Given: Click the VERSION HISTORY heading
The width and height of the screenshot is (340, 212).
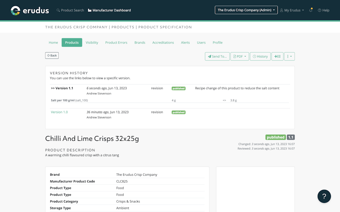Looking at the screenshot, I should (x=69, y=73).
